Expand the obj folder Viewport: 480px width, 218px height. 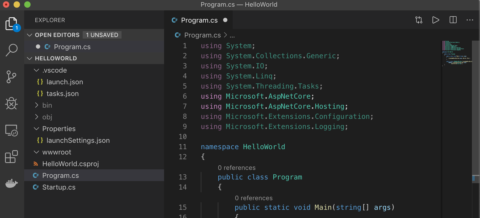(36, 117)
